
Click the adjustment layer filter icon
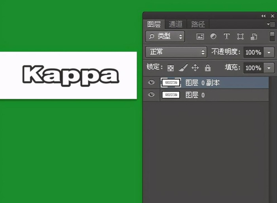[213, 36]
